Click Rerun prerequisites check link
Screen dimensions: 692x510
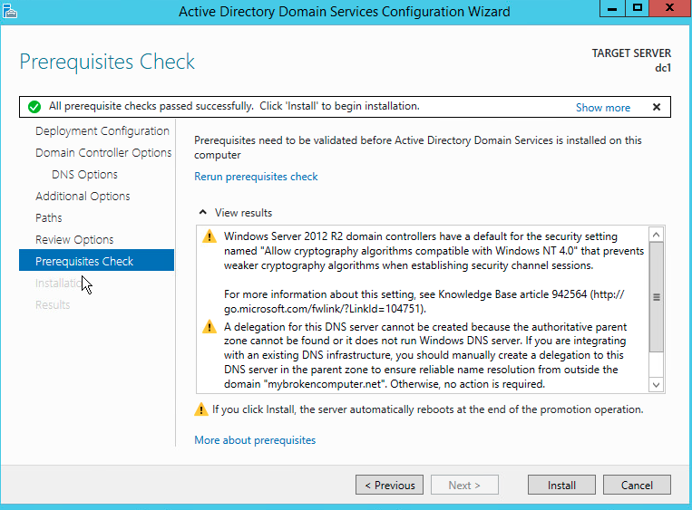256,177
